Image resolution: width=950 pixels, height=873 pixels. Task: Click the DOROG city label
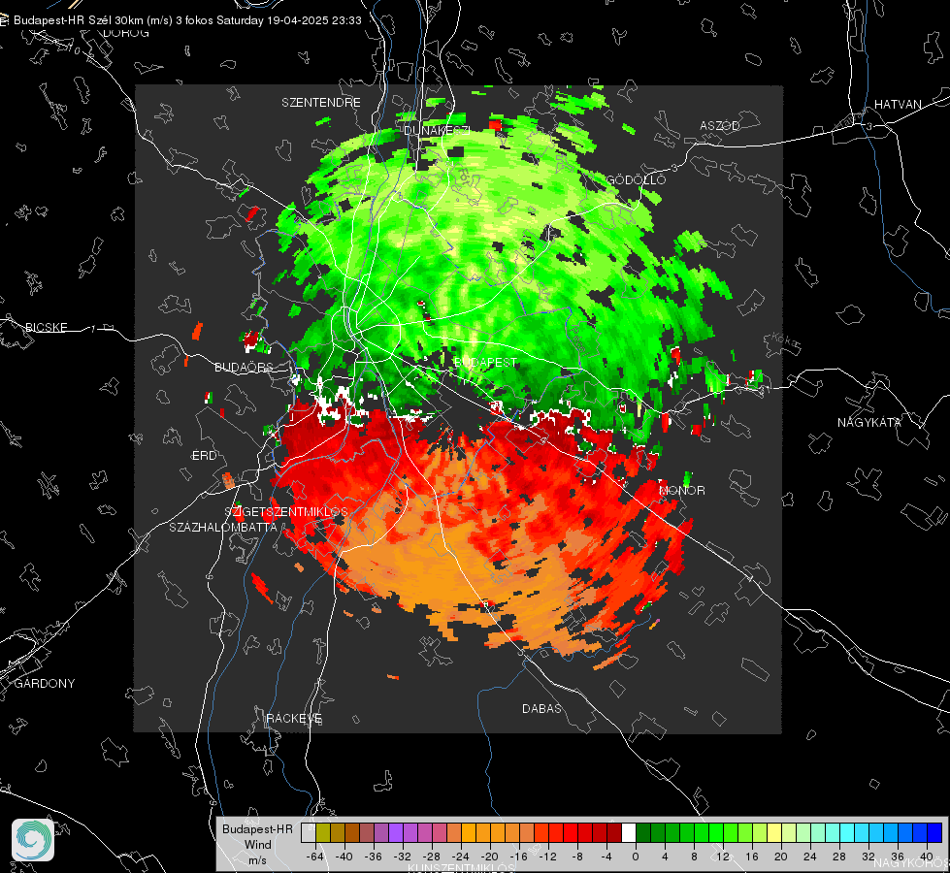[x=126, y=33]
